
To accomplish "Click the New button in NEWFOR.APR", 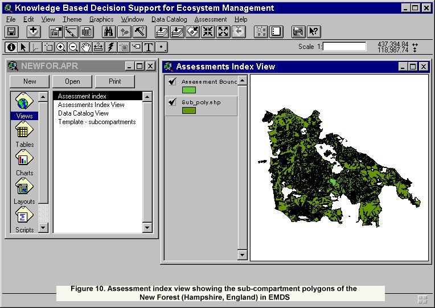I will coord(30,81).
